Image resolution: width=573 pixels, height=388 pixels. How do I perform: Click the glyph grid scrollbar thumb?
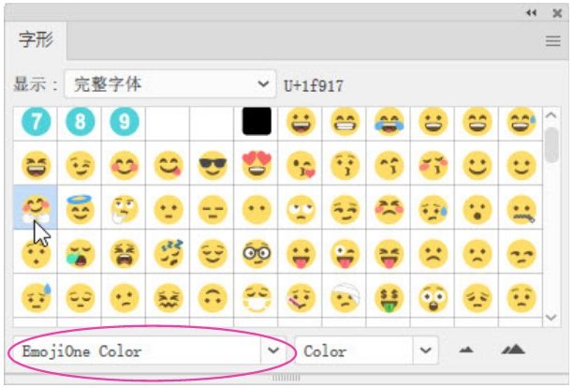[551, 144]
